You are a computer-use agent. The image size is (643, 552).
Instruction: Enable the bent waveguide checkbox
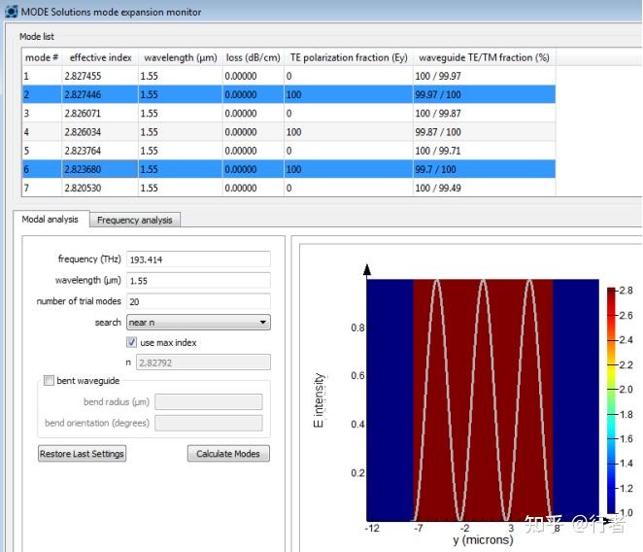[50, 381]
